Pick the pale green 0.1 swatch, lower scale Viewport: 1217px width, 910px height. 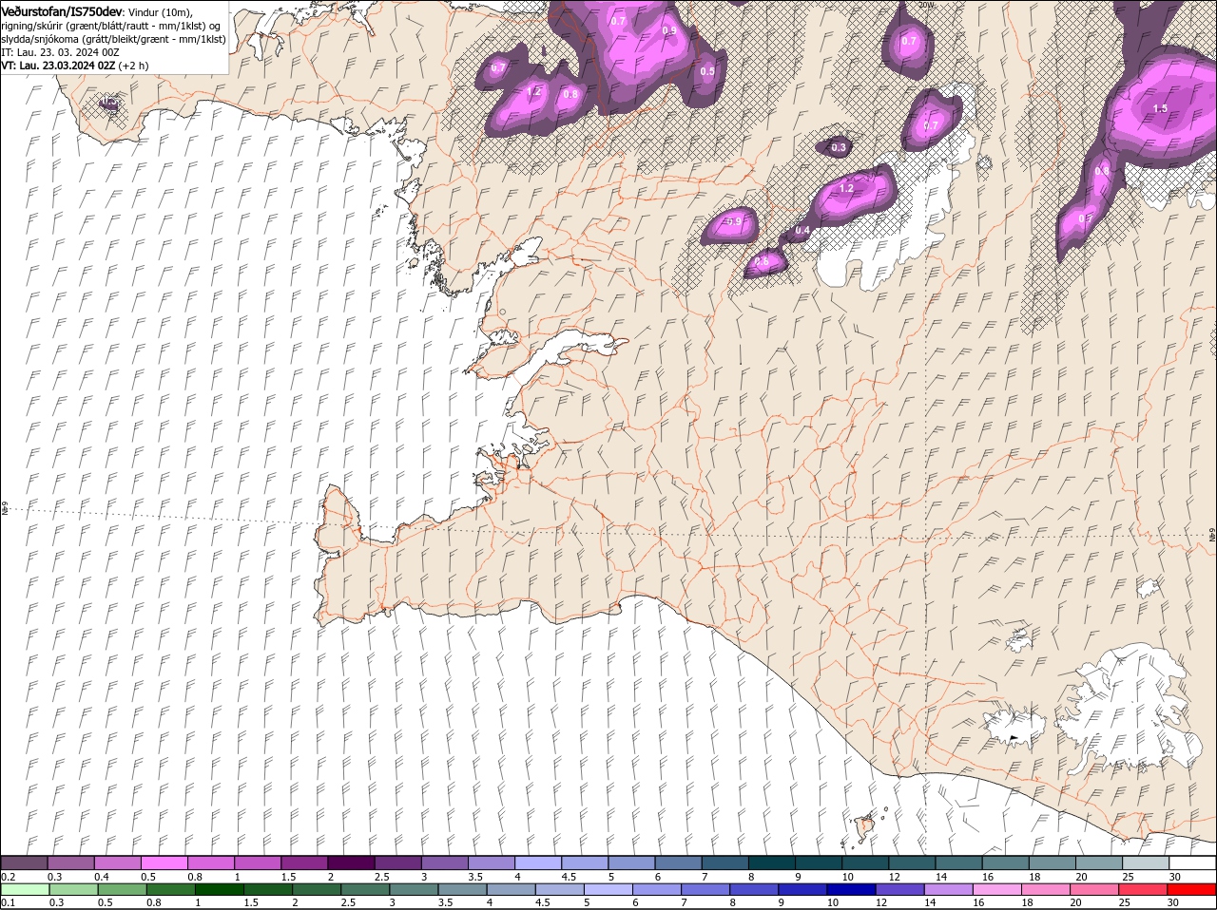(x=25, y=889)
